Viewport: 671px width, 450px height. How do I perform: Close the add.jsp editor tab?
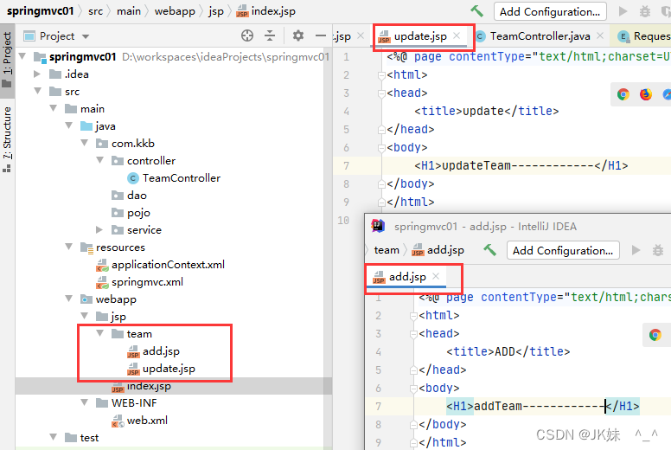click(436, 277)
